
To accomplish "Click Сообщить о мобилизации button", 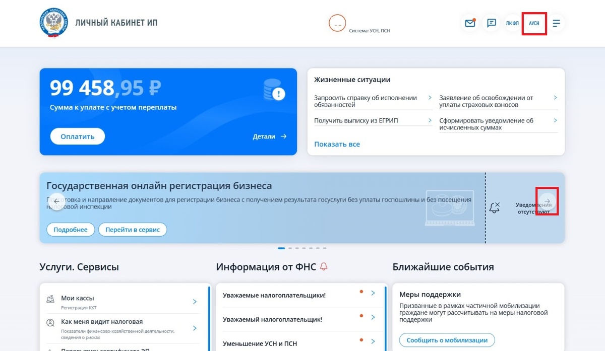I will pos(447,340).
